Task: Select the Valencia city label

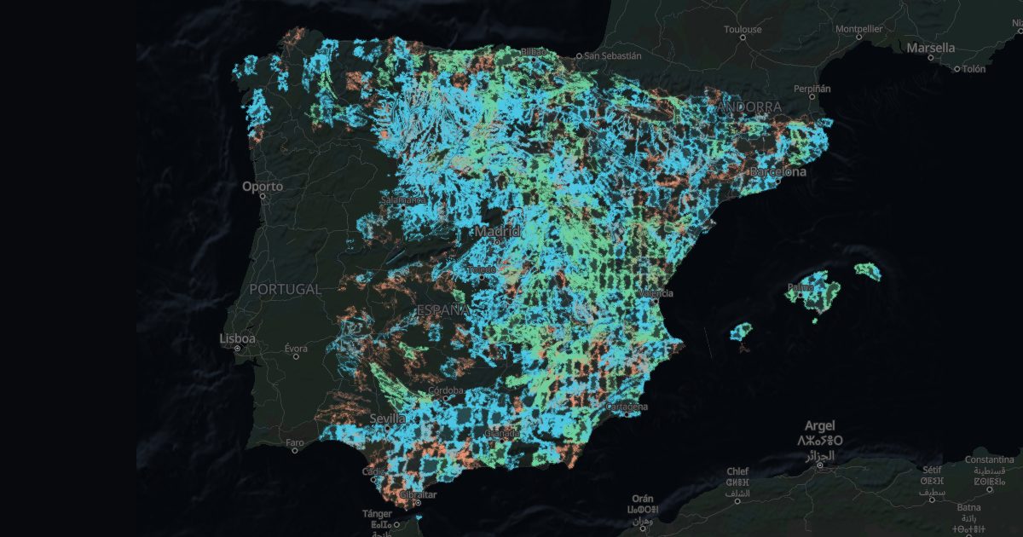Action: (656, 293)
